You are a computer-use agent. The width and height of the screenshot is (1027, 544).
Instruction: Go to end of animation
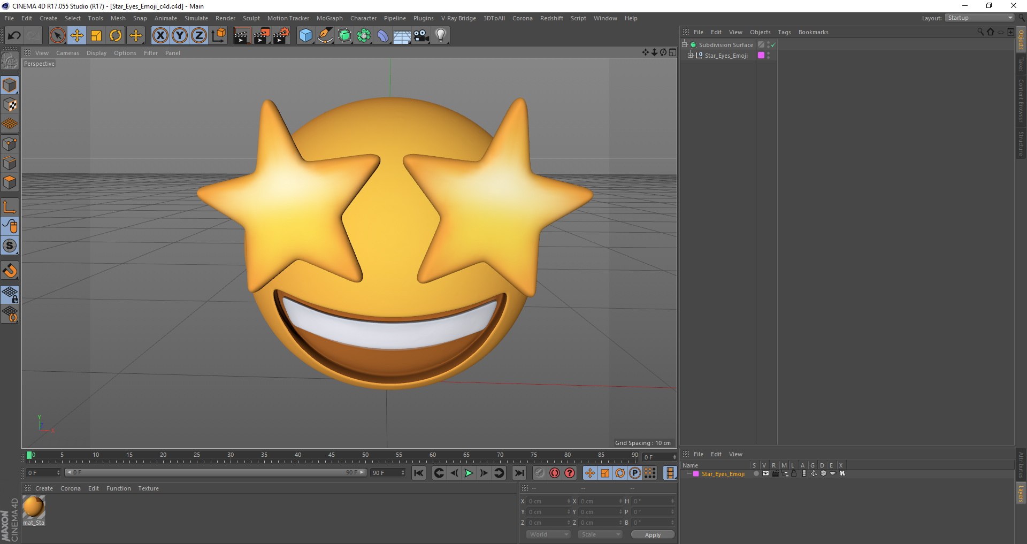[x=519, y=473]
